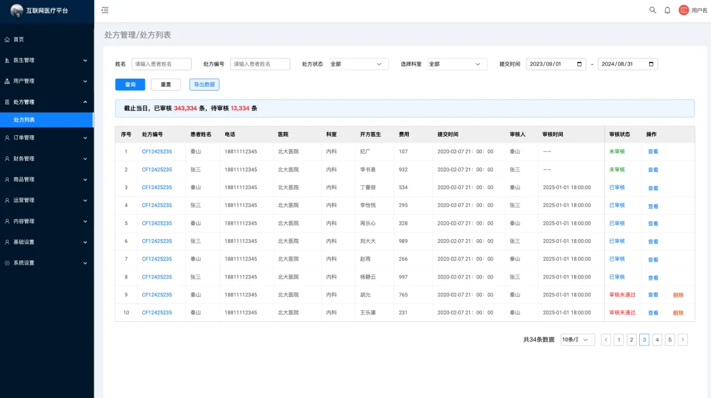
Task: Go to previous page arrow in pagination
Action: 606,340
